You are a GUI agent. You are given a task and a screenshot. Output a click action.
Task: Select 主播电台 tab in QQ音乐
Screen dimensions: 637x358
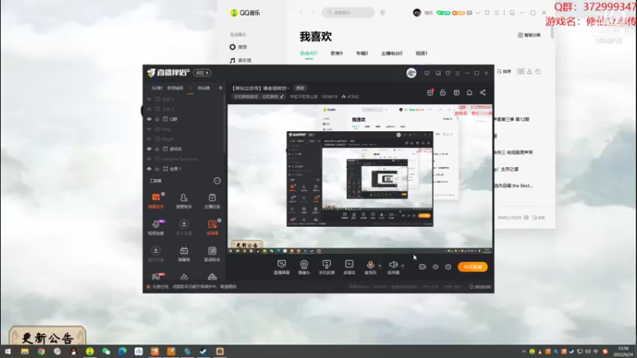pos(392,53)
